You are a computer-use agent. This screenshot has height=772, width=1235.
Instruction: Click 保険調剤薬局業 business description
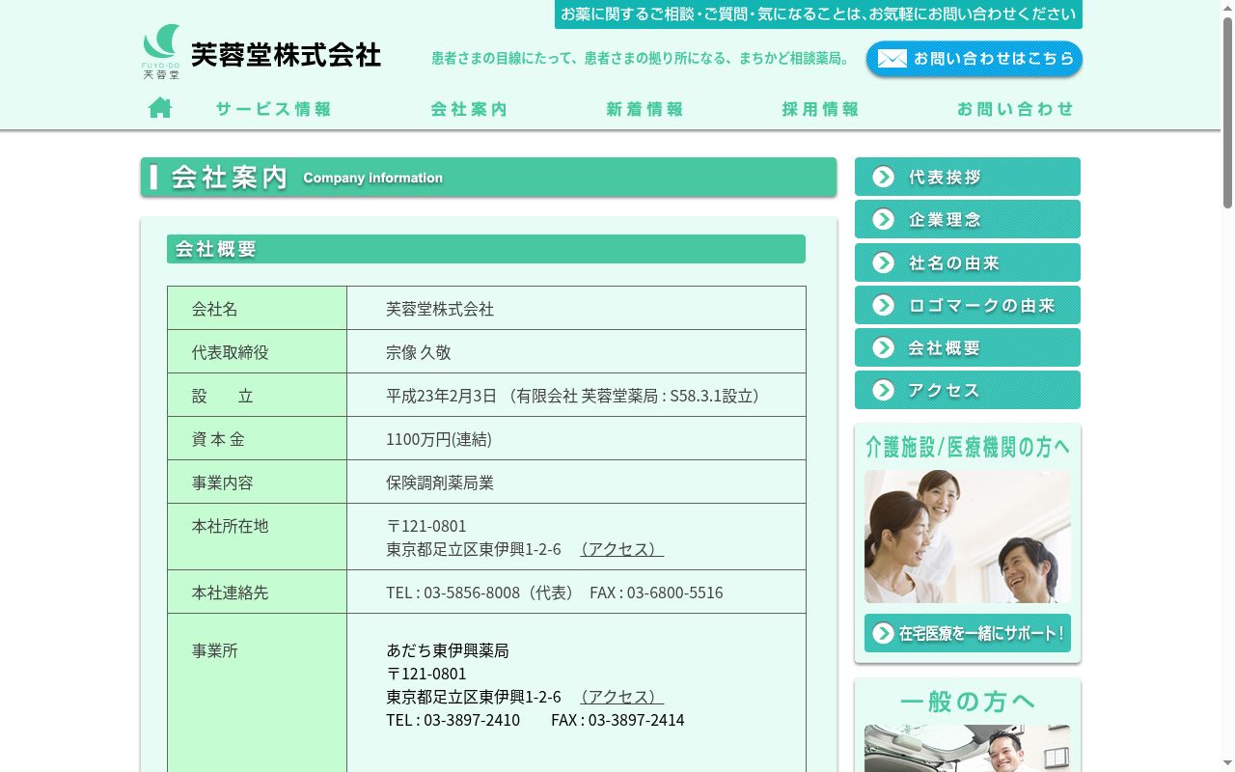pos(440,482)
